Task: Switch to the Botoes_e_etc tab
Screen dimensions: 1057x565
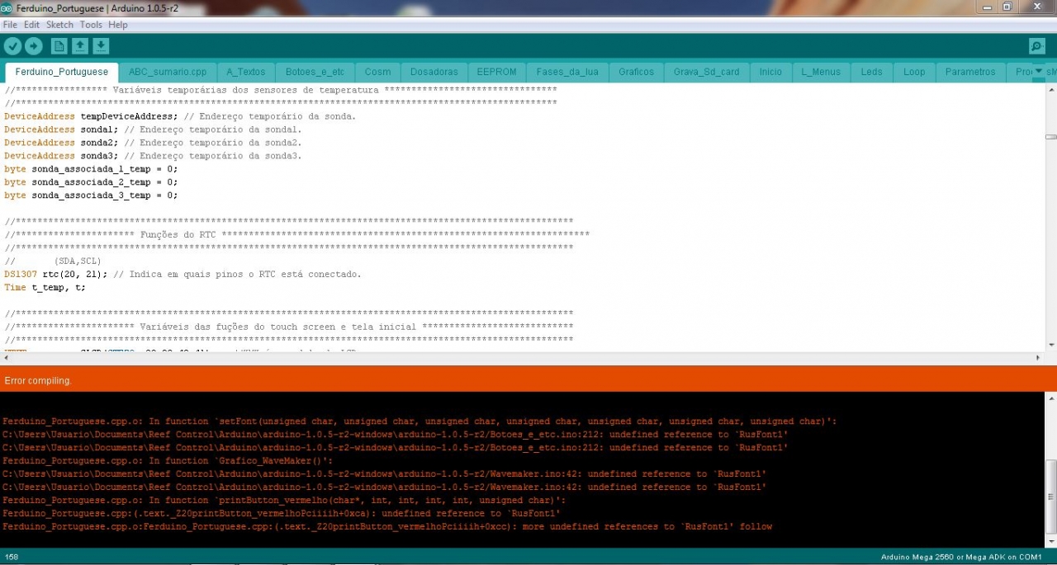Action: [x=309, y=72]
